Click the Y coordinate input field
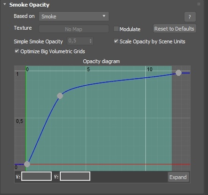This screenshot has height=195, width=208. 75,176
